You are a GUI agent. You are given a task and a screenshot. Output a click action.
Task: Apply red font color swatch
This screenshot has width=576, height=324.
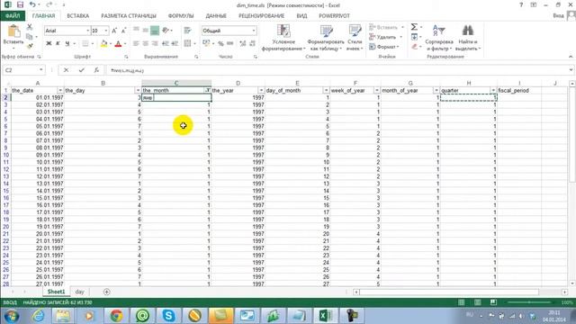118,43
